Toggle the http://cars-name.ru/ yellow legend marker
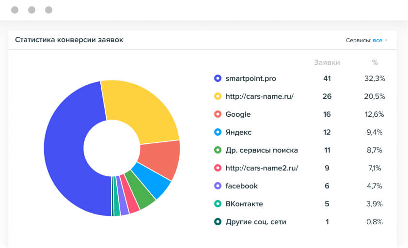 tap(218, 96)
